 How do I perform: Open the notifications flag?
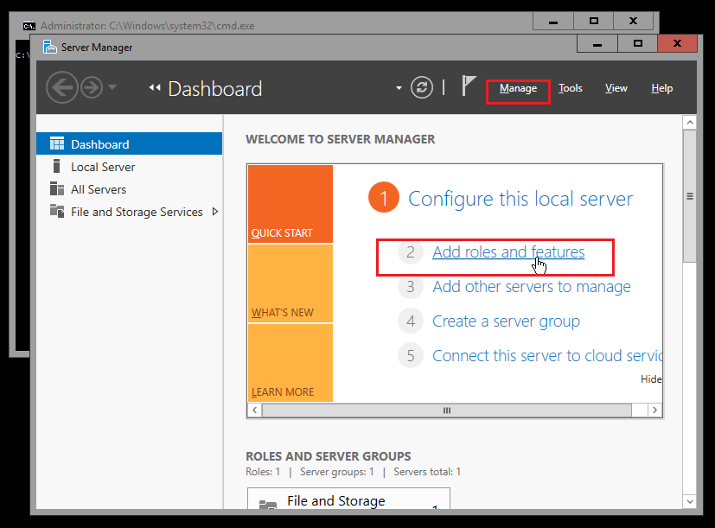pos(467,86)
